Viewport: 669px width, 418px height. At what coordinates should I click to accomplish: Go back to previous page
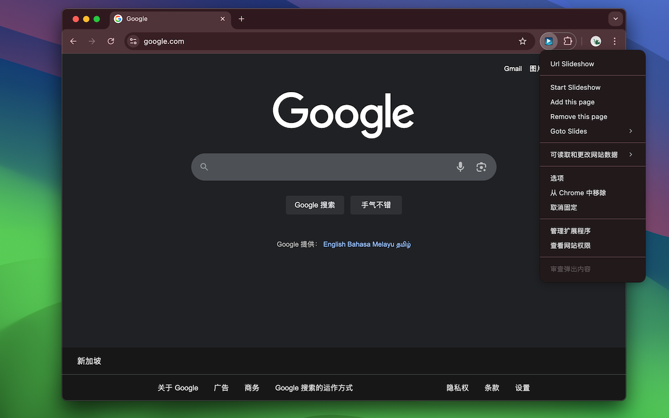point(73,41)
